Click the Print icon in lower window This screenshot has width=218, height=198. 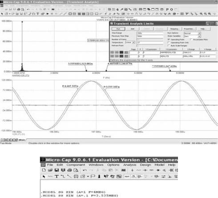69,170
